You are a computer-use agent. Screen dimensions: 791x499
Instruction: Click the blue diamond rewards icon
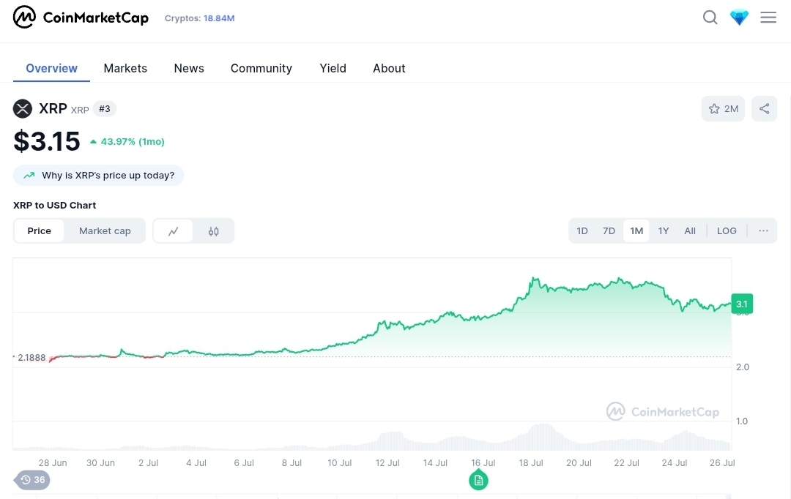pos(739,18)
